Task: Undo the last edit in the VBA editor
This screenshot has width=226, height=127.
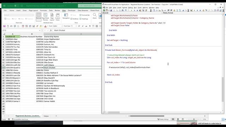Action: click(x=126, y=10)
